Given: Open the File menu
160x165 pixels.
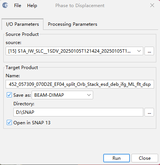Looking at the screenshot, I should point(17,6).
